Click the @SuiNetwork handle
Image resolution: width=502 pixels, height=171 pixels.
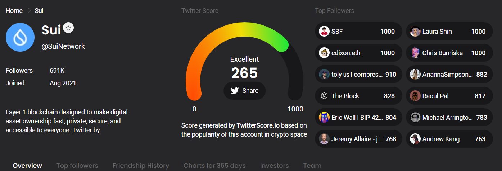pyautogui.click(x=63, y=47)
